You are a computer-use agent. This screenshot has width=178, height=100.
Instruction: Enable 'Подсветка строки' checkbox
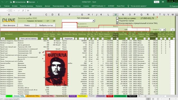[117, 21]
